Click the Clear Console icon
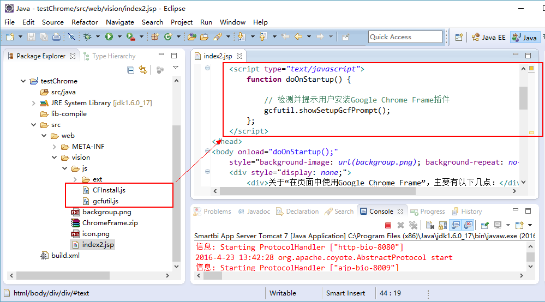545x302 pixels. click(x=430, y=225)
